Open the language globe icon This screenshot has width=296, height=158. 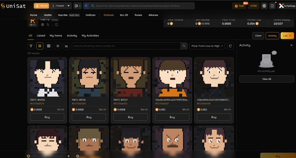tap(264, 6)
